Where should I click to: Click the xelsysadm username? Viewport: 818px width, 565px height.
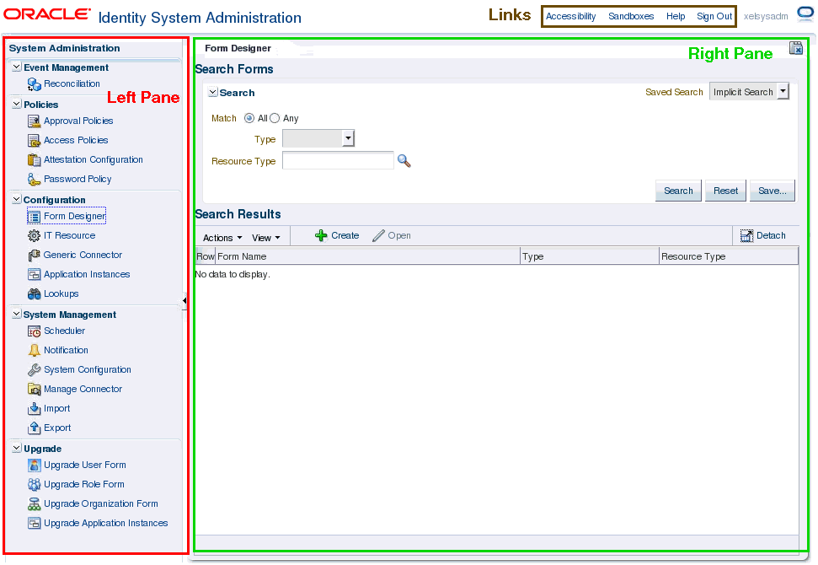tap(766, 16)
